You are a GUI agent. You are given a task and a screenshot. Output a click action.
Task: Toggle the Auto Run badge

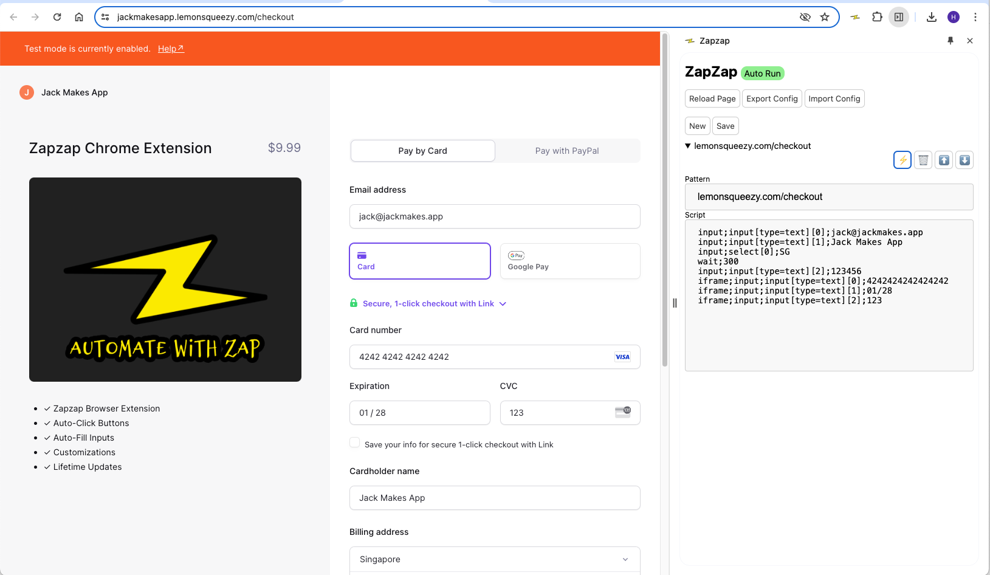[x=763, y=74]
